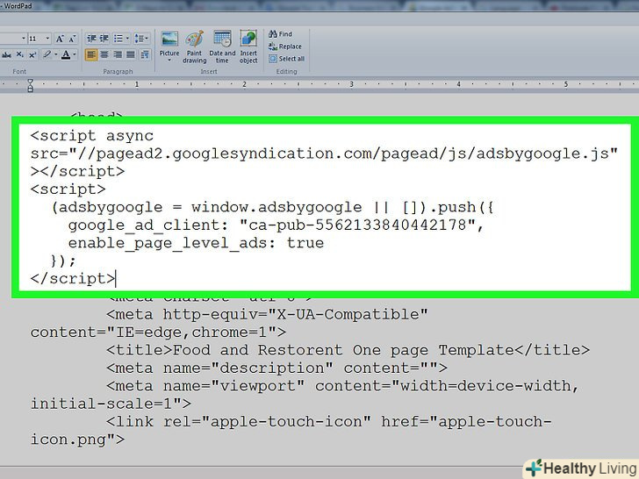Click the link rel="apple-touch-icon" line
Image resolution: width=639 pixels, height=479 pixels.
(x=329, y=422)
